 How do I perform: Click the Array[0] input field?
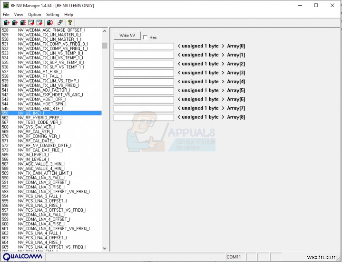click(144, 47)
